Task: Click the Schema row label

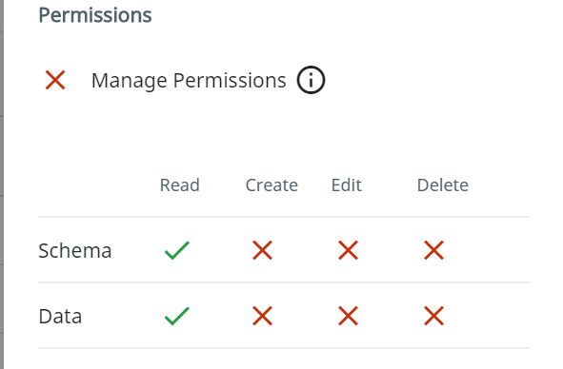Action: pos(74,251)
